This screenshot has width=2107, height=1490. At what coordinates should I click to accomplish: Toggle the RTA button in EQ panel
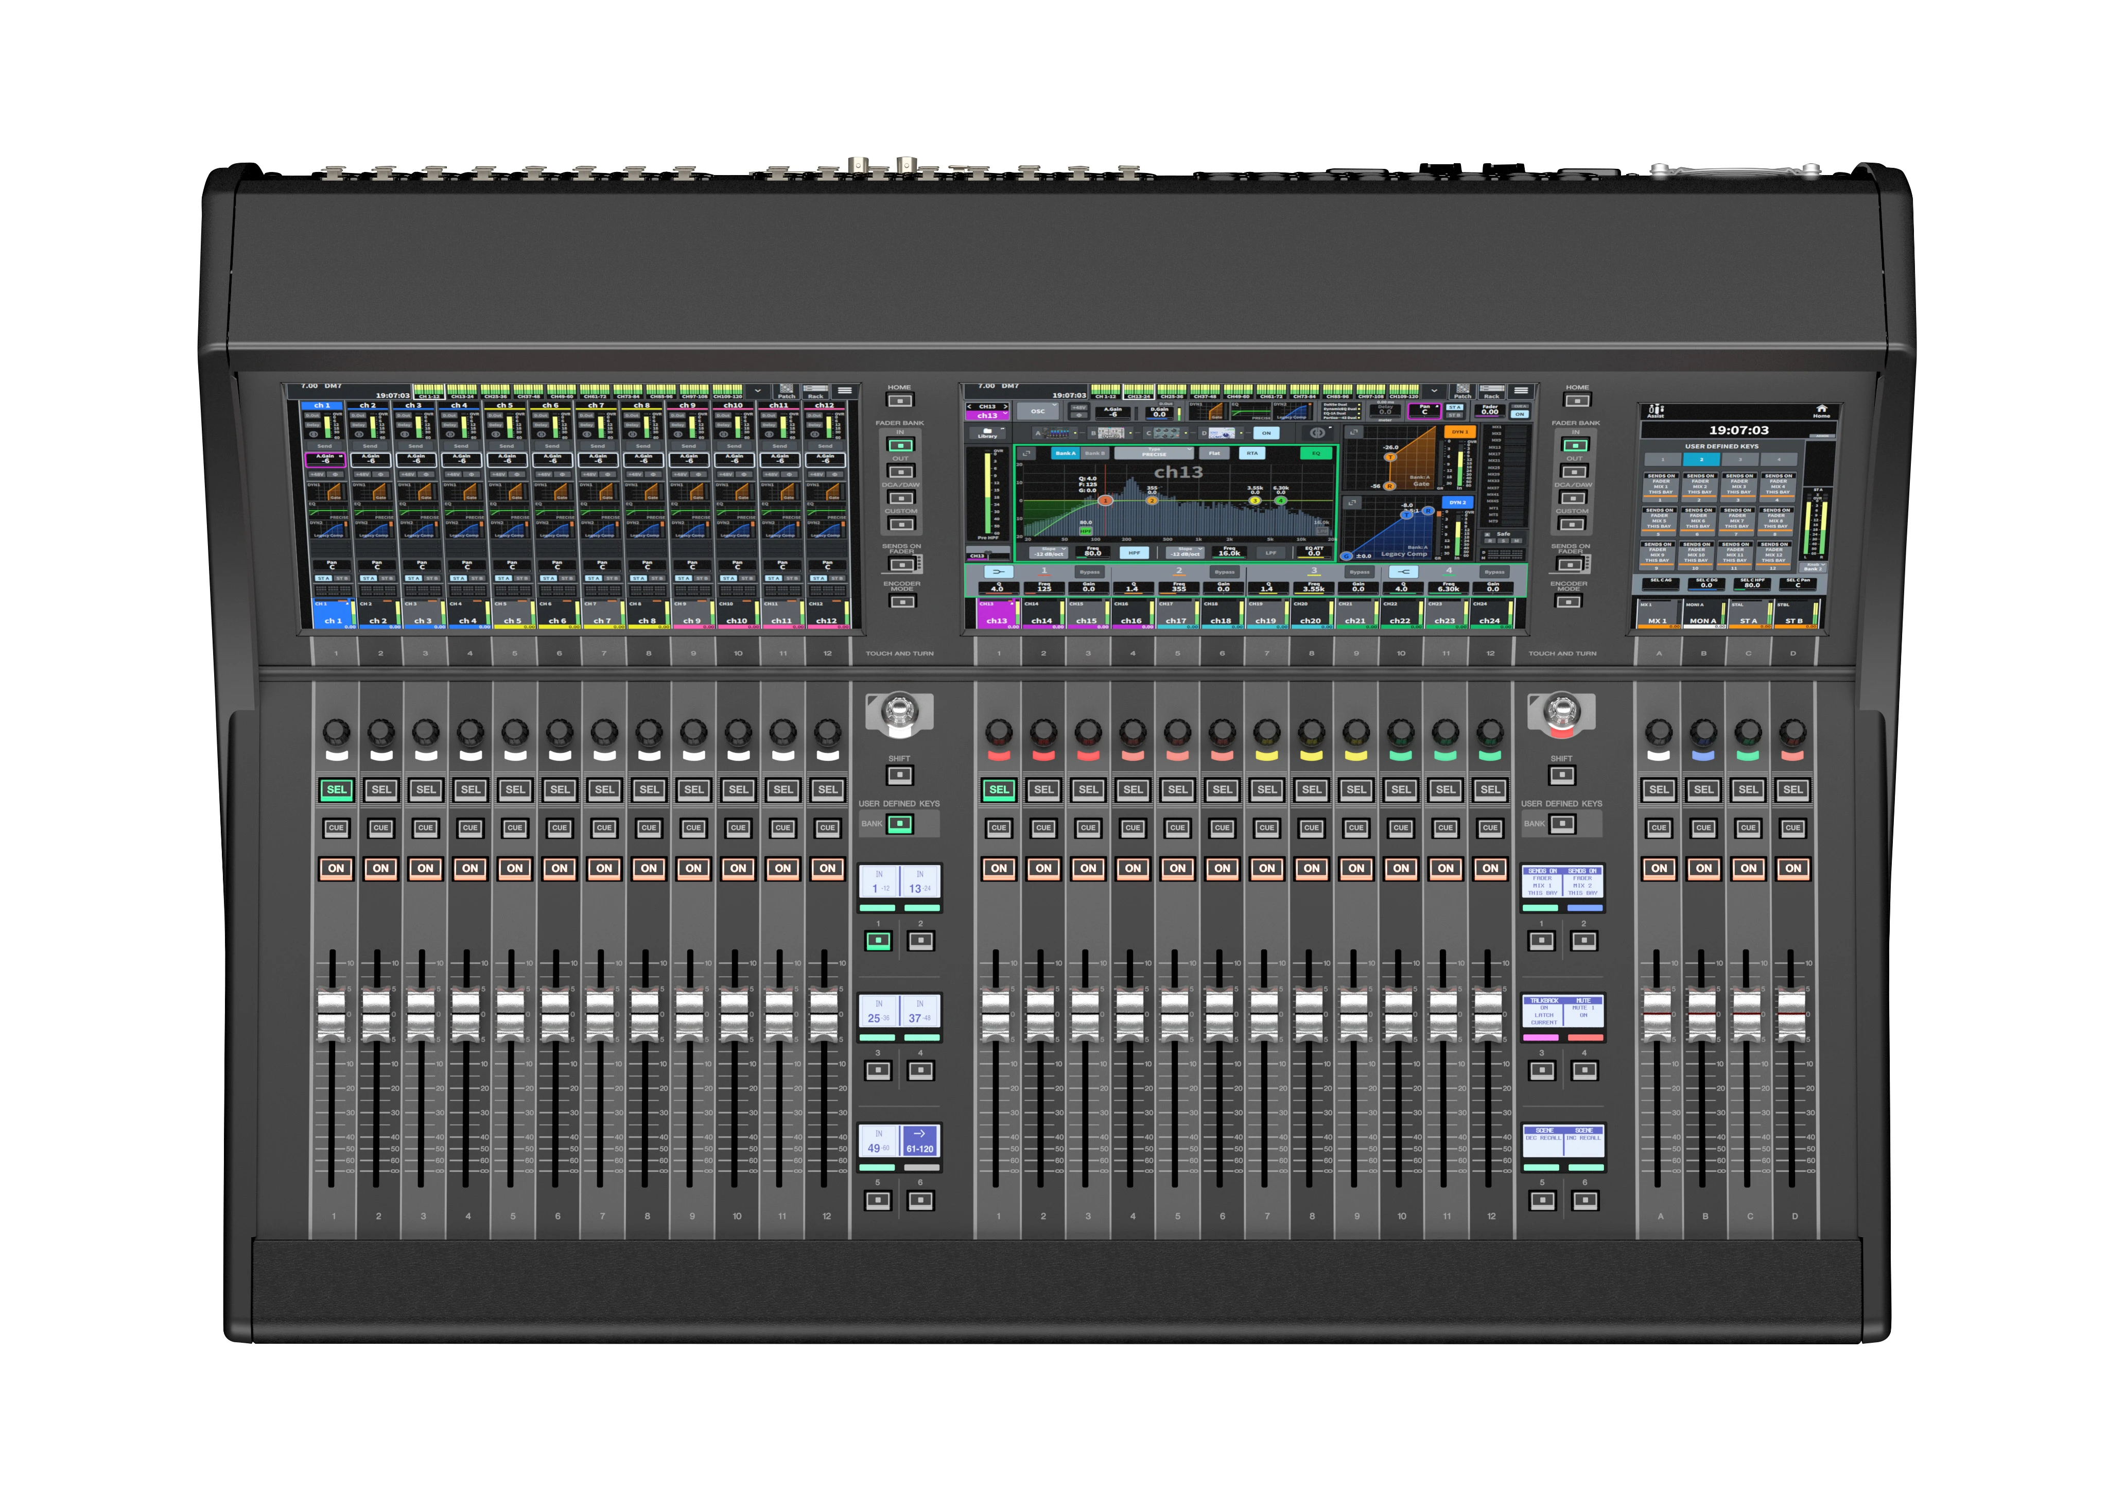(1252, 454)
